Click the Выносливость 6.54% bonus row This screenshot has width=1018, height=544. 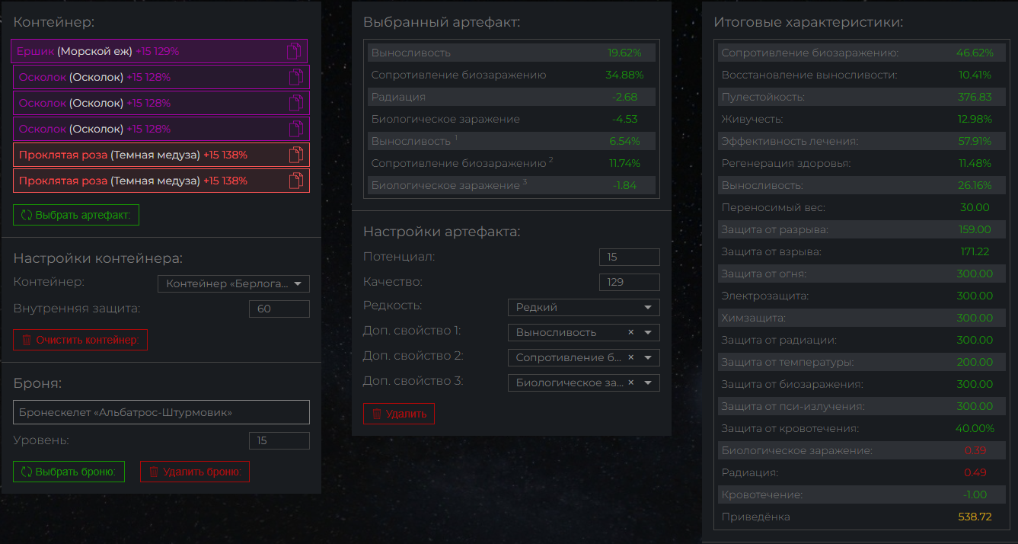click(x=512, y=142)
